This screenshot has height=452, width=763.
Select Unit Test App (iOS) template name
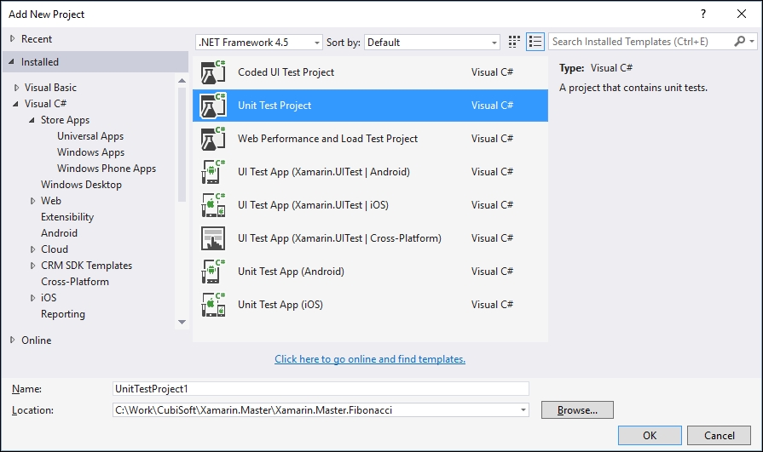click(280, 305)
